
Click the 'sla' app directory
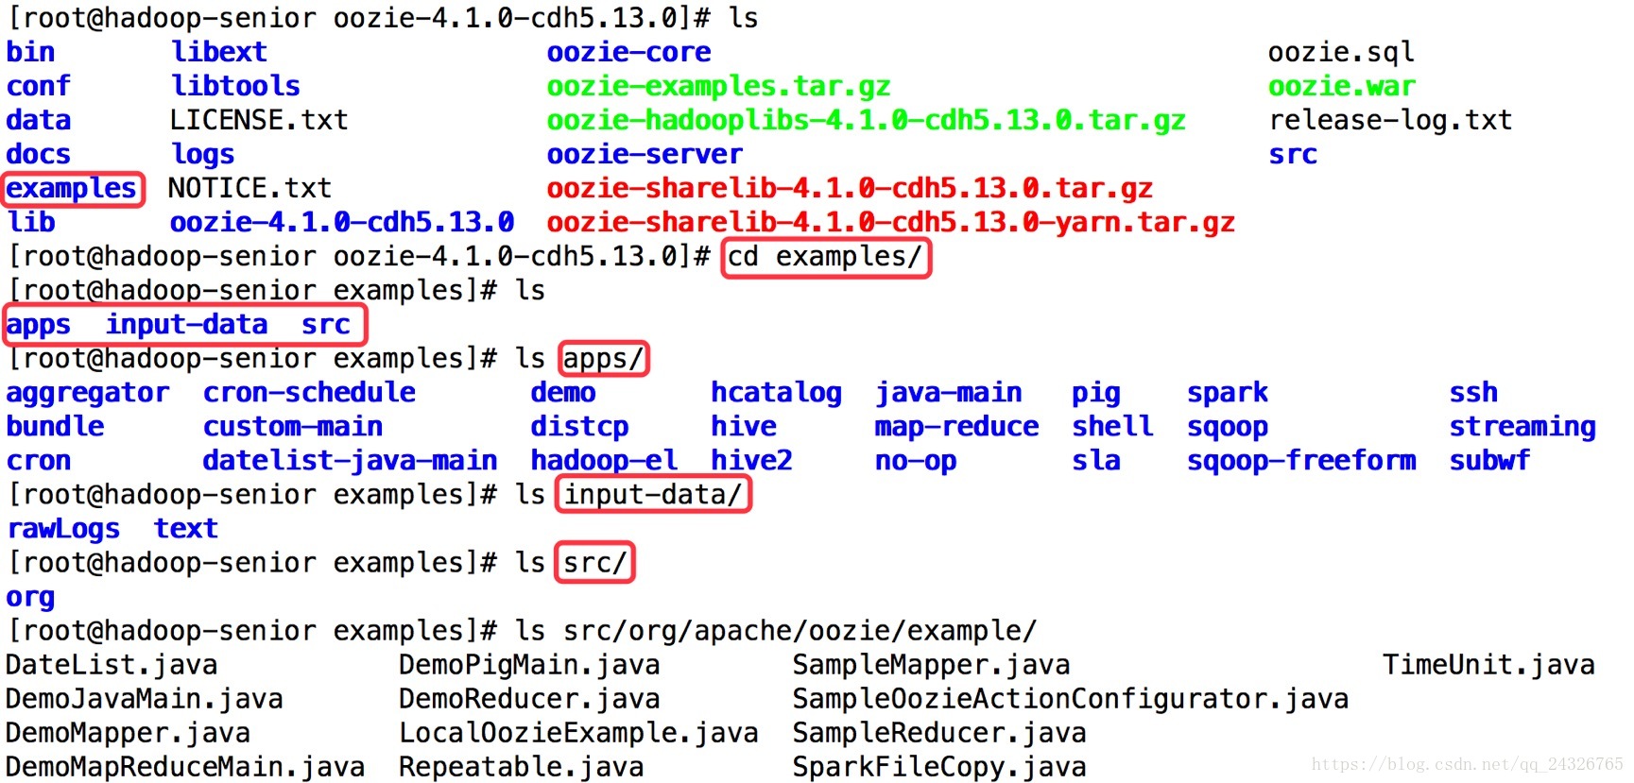coord(1096,460)
